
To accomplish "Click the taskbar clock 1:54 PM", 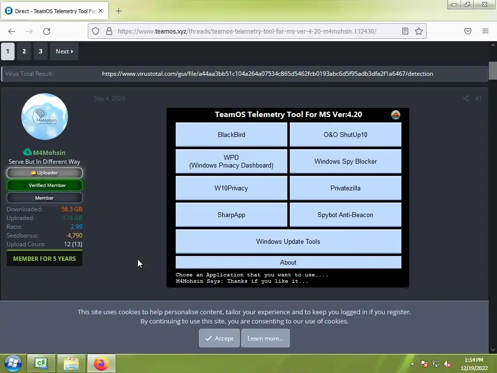I will pos(474,360).
